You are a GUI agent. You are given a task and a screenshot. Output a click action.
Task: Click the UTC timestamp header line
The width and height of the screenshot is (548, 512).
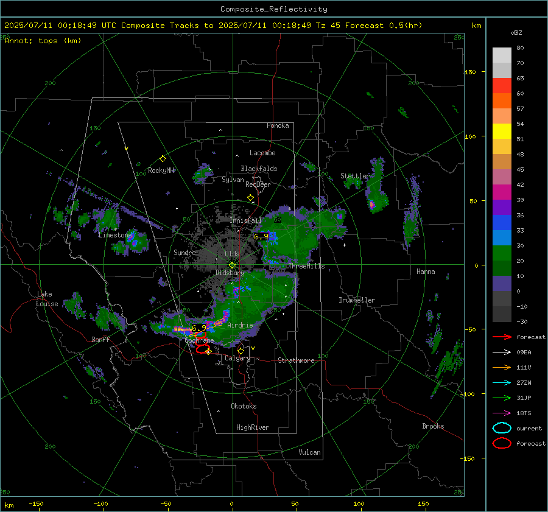tap(213, 26)
